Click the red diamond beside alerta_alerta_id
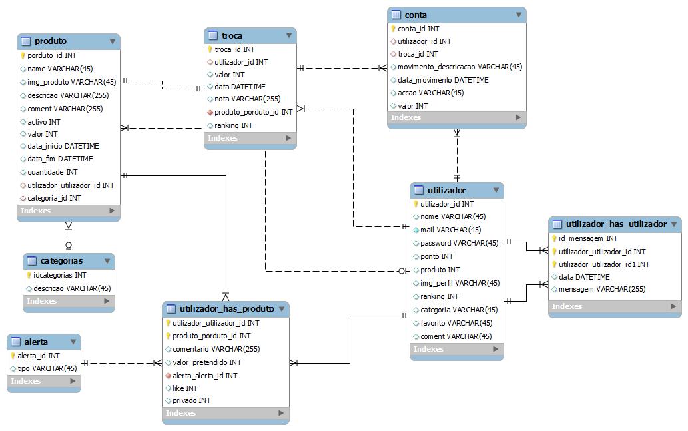This screenshot has width=688, height=431. 169,376
